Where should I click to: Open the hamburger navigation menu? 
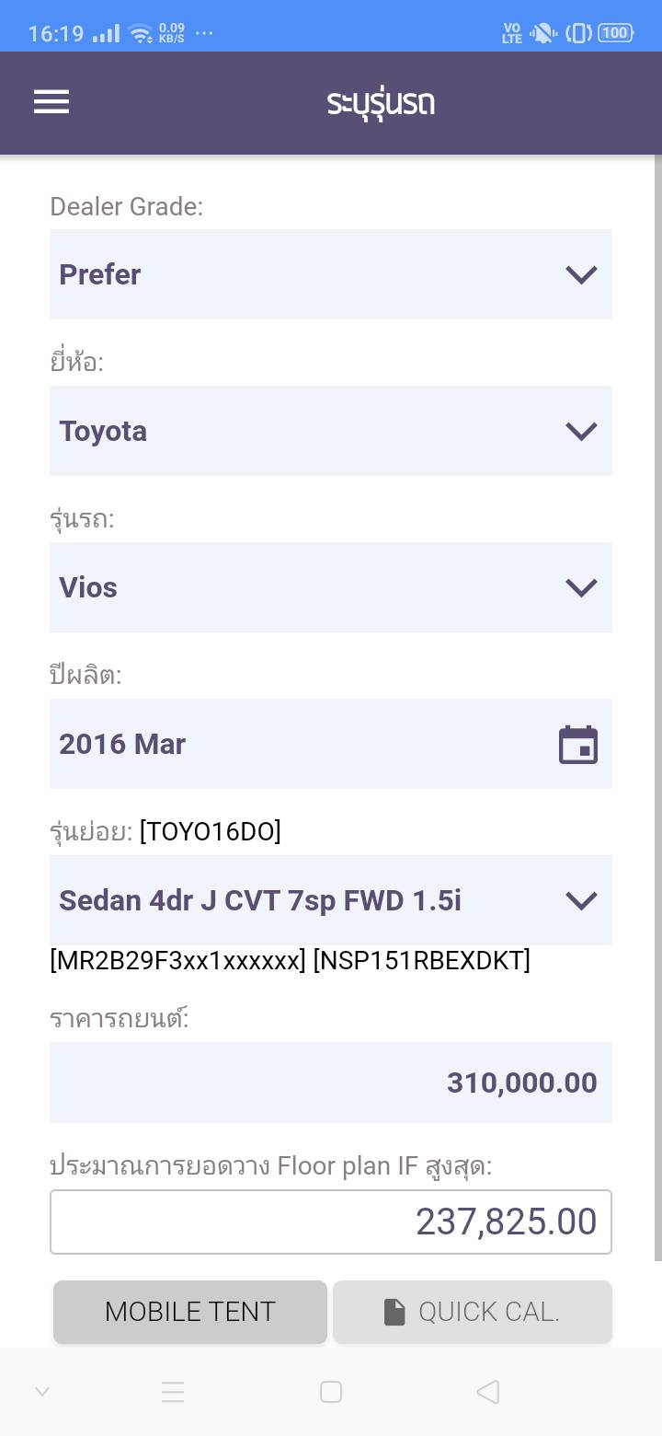coord(51,102)
